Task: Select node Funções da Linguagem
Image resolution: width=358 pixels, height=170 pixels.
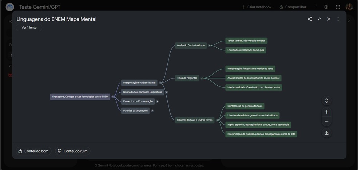Action: coord(135,111)
